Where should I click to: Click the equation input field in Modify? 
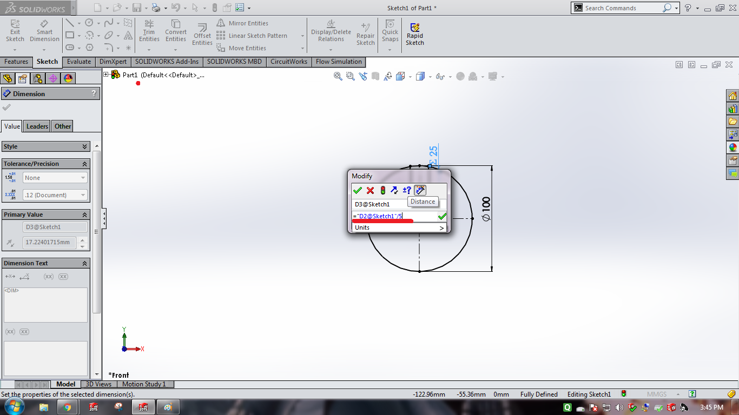[x=394, y=216]
